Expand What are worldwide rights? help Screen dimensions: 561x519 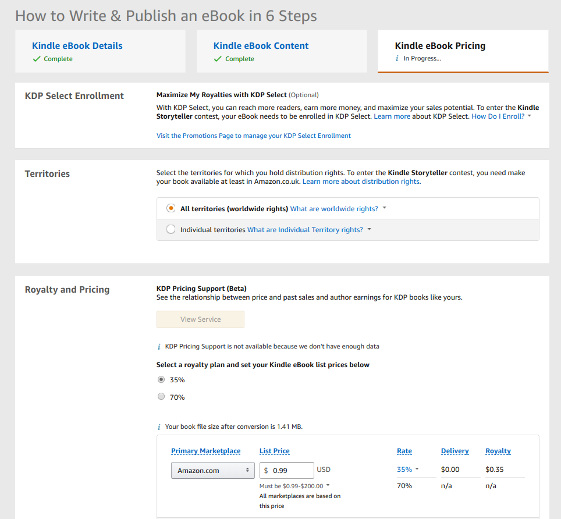(338, 208)
